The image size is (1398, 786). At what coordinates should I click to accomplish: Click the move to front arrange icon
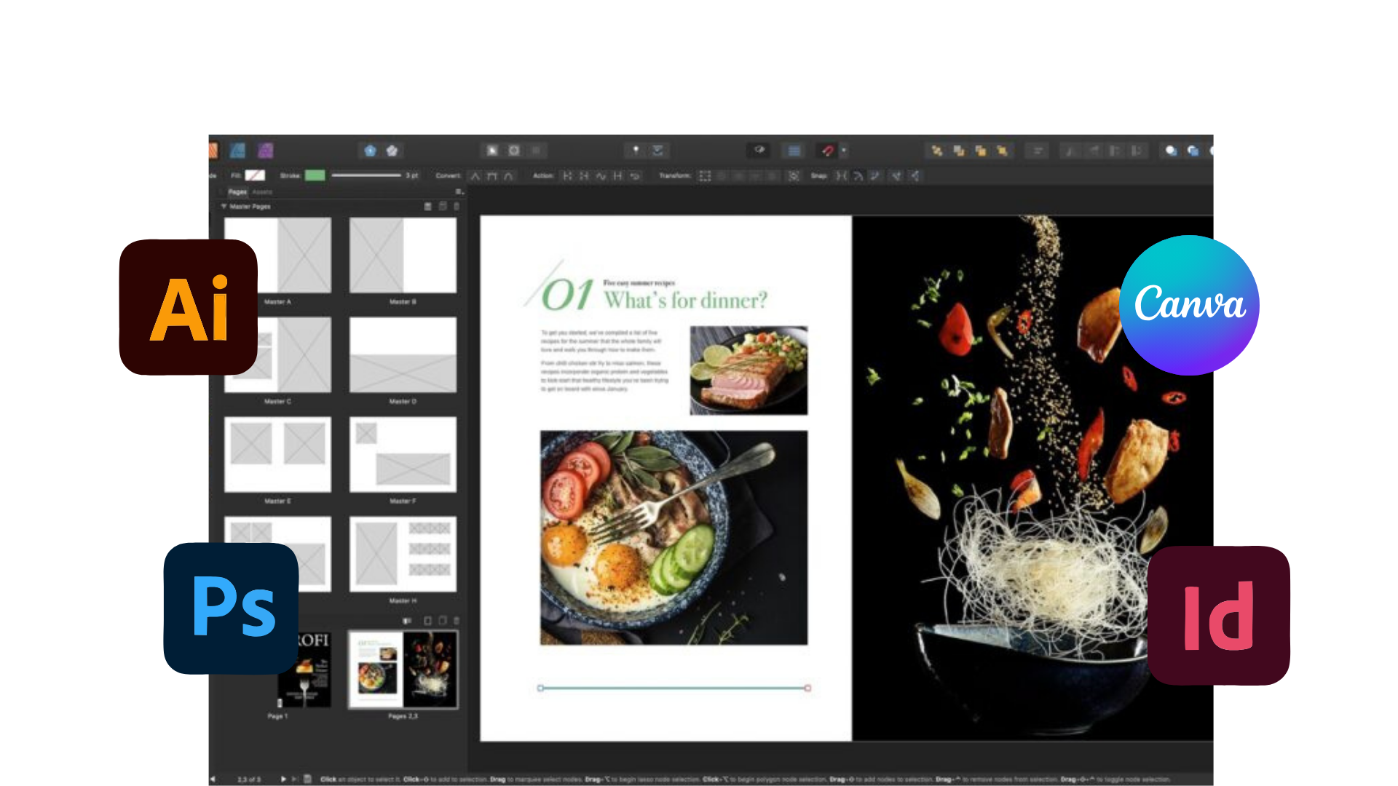1003,151
